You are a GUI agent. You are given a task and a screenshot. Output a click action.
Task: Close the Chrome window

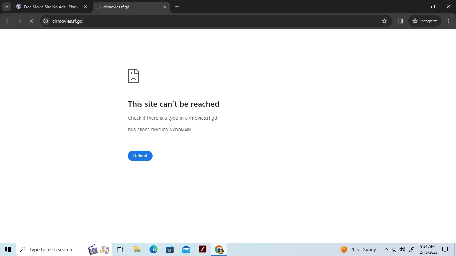pyautogui.click(x=448, y=7)
